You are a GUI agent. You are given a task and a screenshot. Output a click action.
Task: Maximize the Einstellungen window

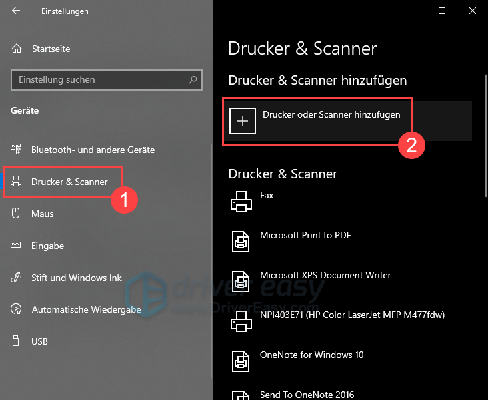pyautogui.click(x=442, y=11)
